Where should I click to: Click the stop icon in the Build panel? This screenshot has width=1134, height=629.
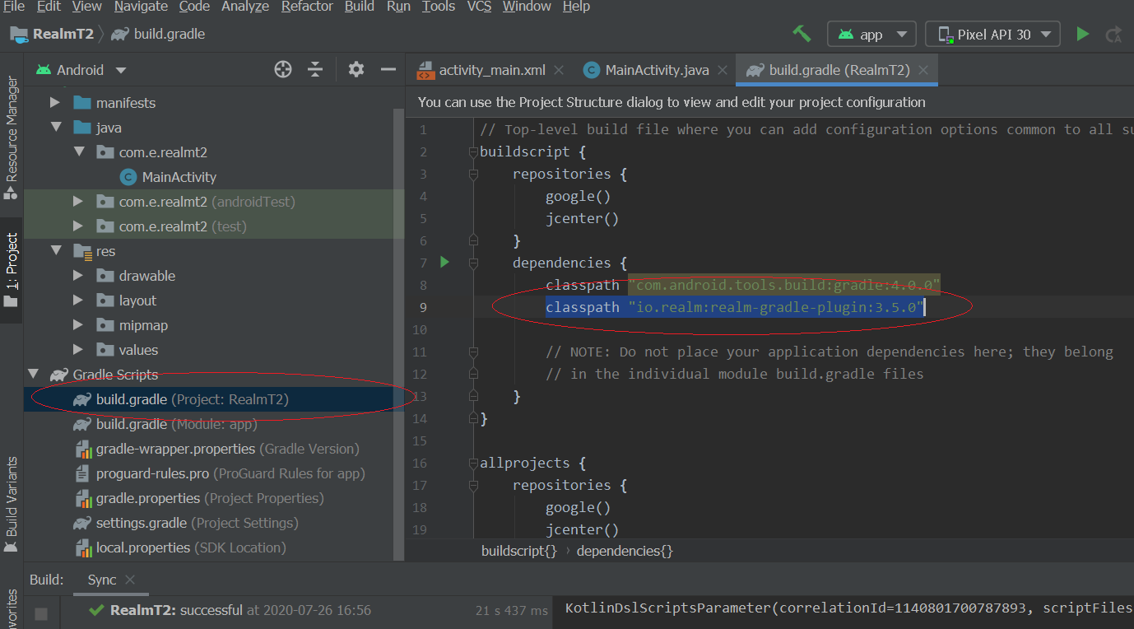click(41, 613)
